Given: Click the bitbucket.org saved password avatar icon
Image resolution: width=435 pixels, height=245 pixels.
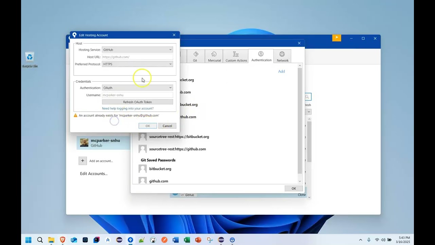Looking at the screenshot, I should [143, 169].
